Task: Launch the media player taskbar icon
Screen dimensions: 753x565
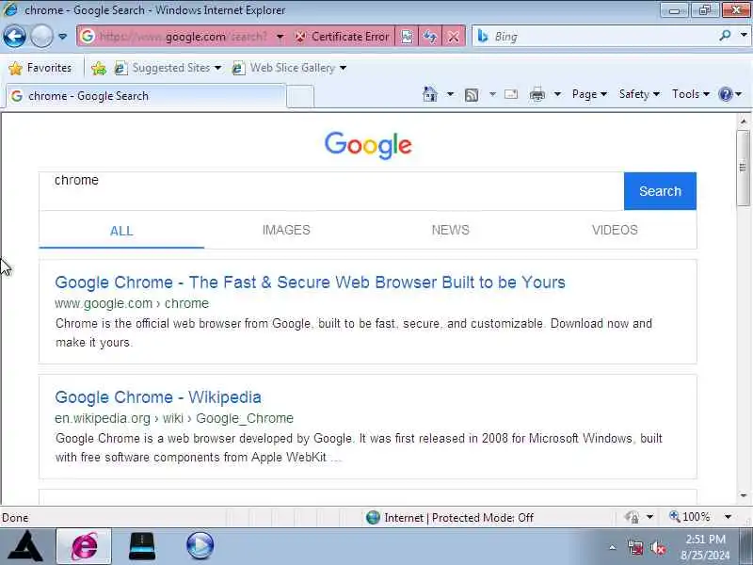Action: (200, 546)
